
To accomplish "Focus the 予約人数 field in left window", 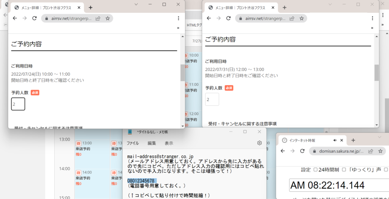I will pyautogui.click(x=18, y=104).
